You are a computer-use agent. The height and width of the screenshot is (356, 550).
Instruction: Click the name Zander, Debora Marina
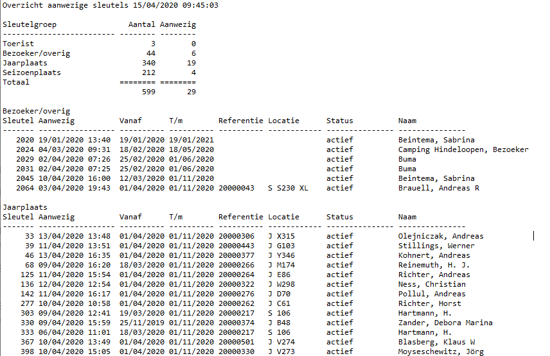click(445, 323)
